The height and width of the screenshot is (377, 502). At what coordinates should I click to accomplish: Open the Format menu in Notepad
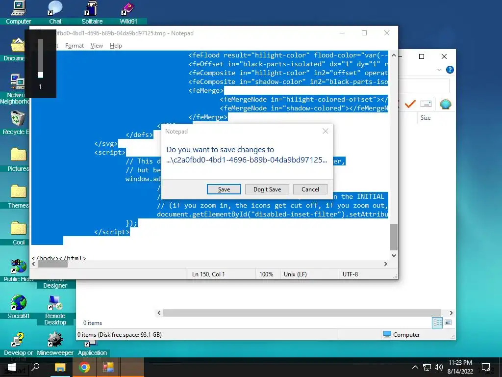(x=75, y=46)
